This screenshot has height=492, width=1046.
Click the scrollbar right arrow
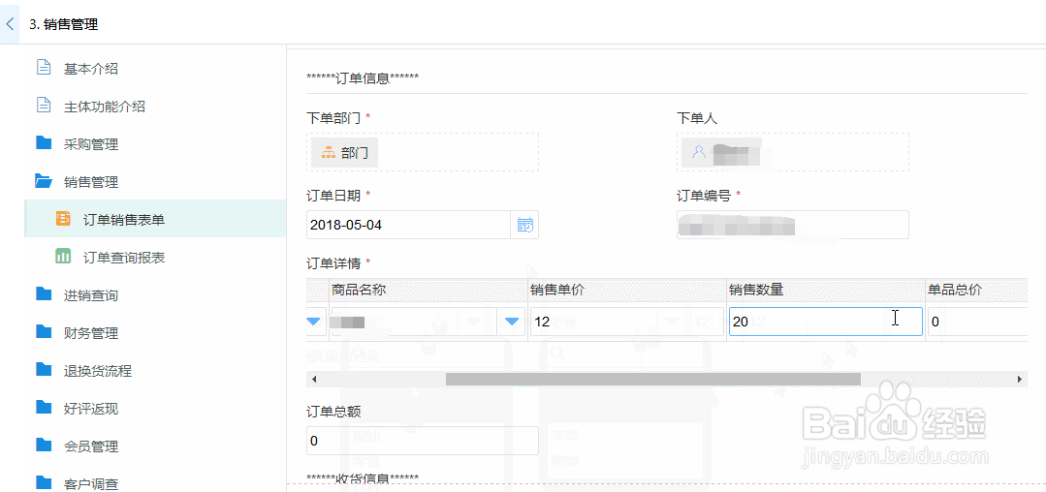pos(1020,379)
